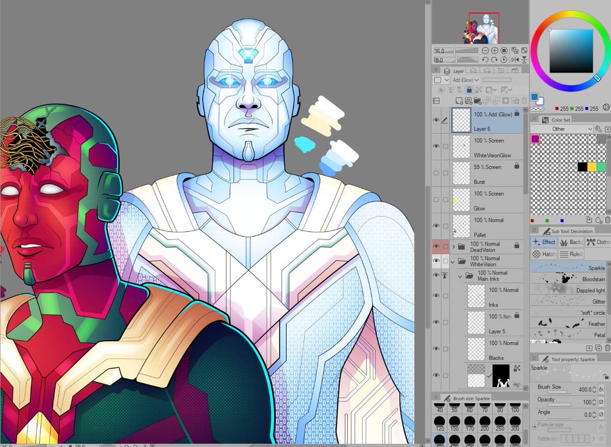Create a new raster layer

click(459, 101)
